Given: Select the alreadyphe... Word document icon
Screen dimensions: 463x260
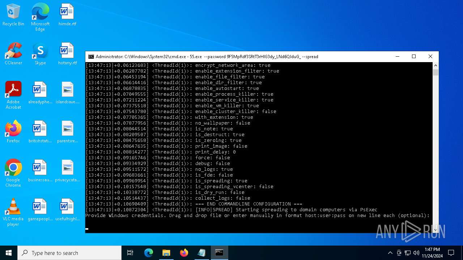Looking at the screenshot, I should [x=40, y=93].
